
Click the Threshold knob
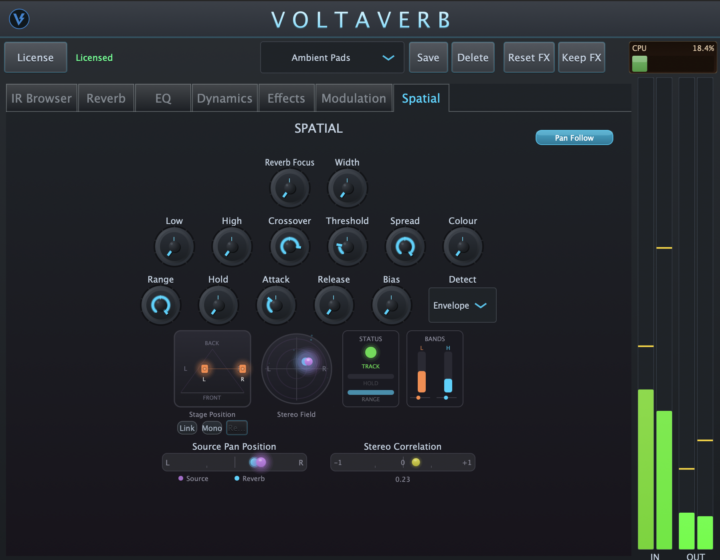347,247
